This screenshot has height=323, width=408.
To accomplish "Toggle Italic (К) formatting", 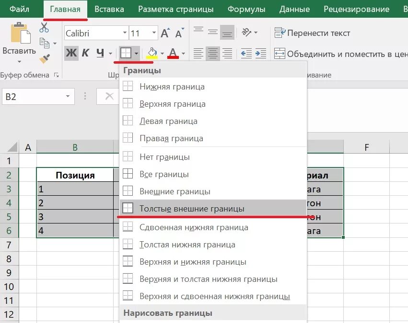I will coord(85,53).
